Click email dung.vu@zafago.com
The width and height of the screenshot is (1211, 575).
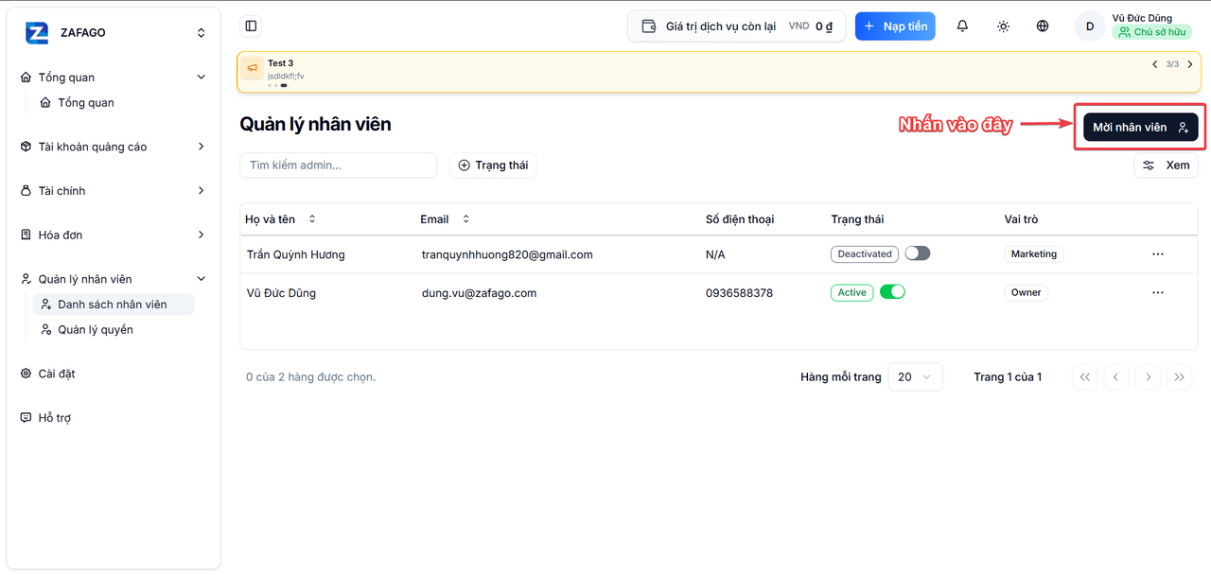point(479,293)
